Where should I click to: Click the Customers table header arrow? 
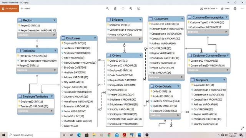[182, 19]
